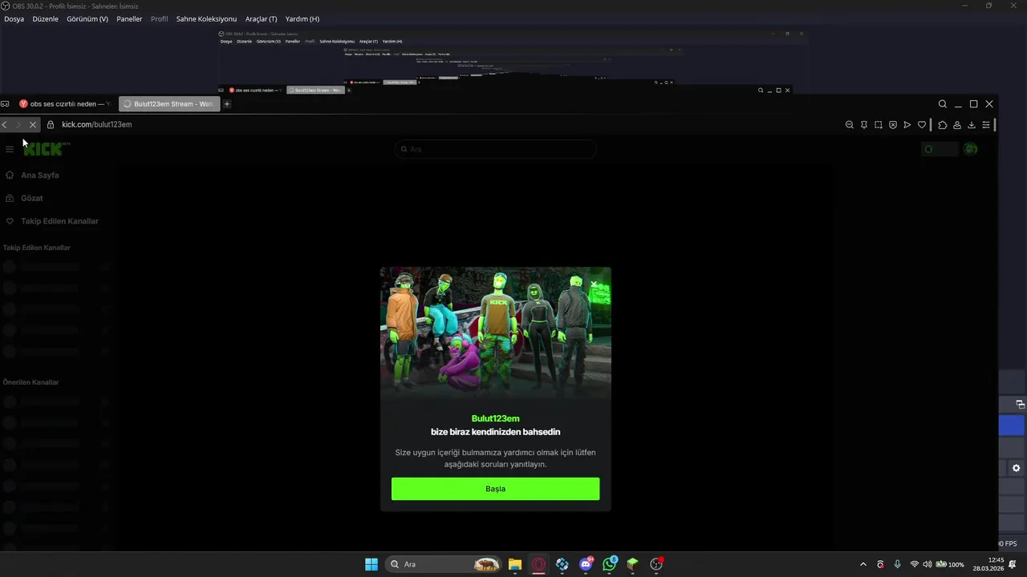This screenshot has height=577, width=1027.
Task: Stop page loading with the X button
Action: pyautogui.click(x=33, y=124)
